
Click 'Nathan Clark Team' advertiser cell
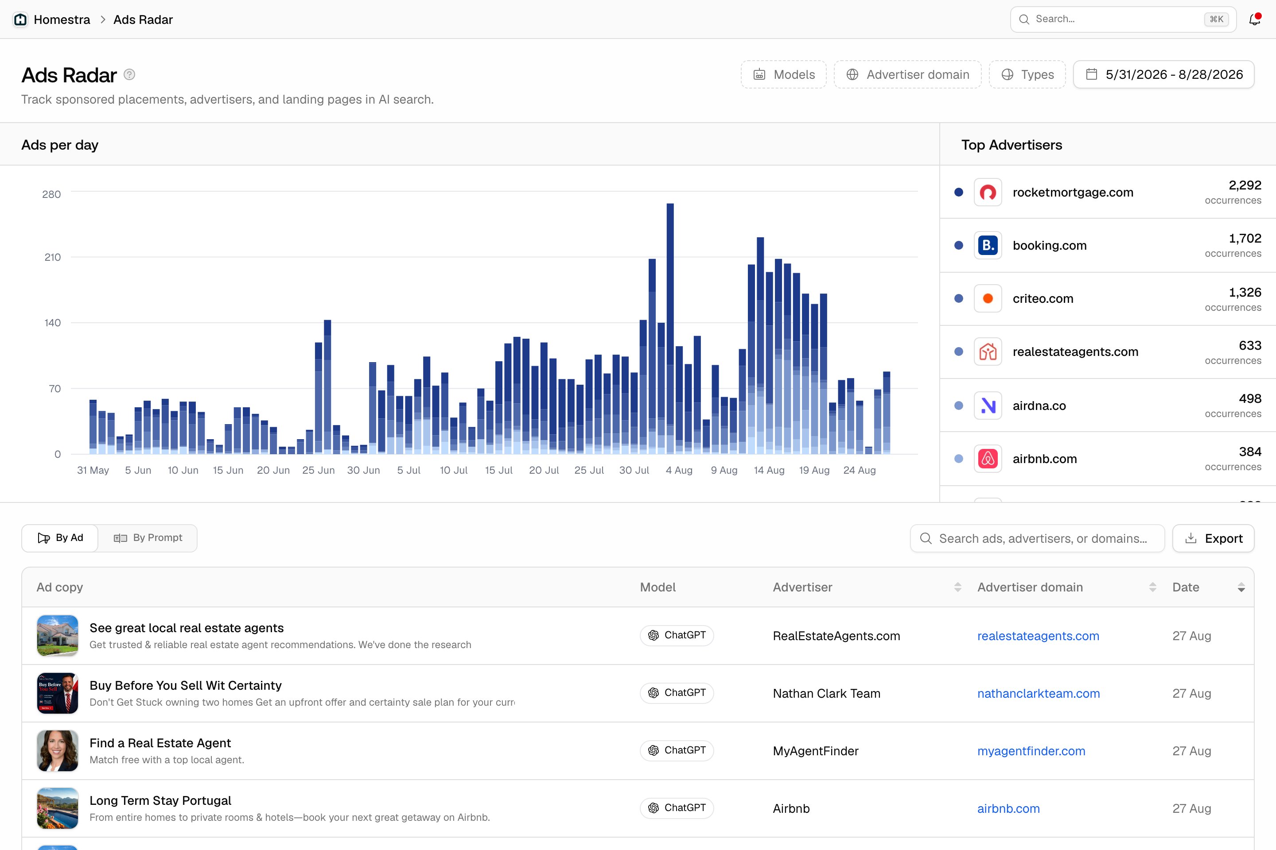826,693
